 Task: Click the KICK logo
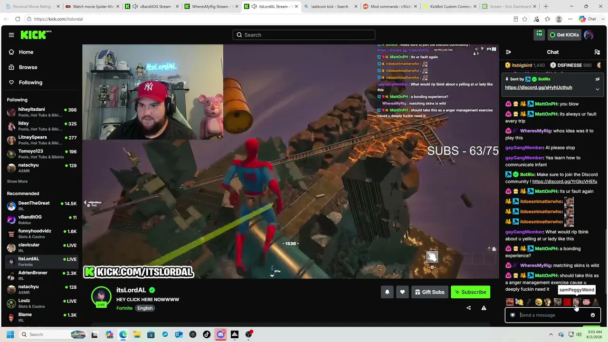(x=36, y=35)
